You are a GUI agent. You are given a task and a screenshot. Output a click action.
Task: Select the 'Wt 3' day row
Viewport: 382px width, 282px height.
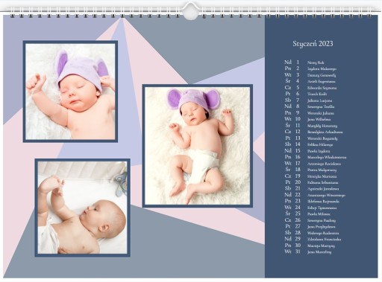[310, 75]
